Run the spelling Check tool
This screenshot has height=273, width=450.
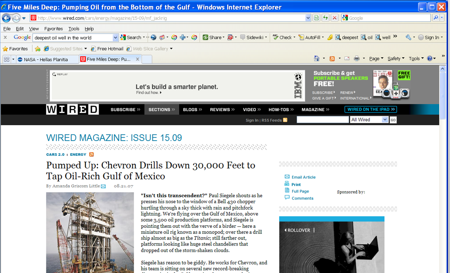(x=283, y=37)
